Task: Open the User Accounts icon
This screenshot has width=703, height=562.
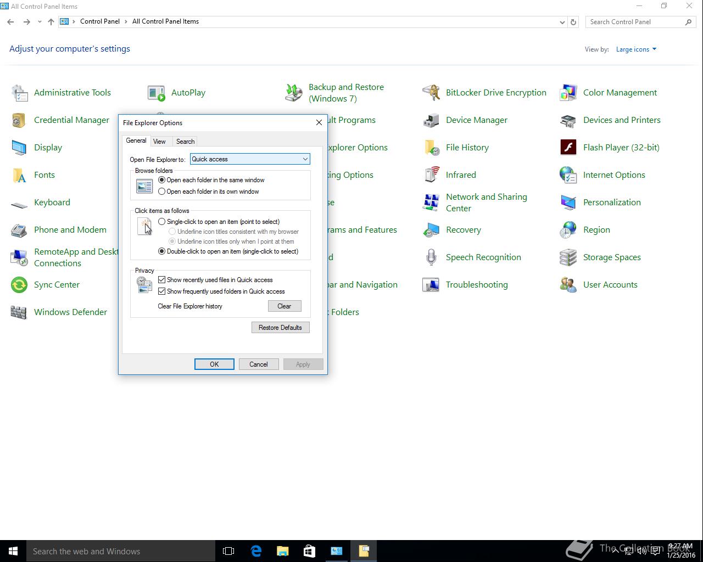Action: tap(568, 285)
